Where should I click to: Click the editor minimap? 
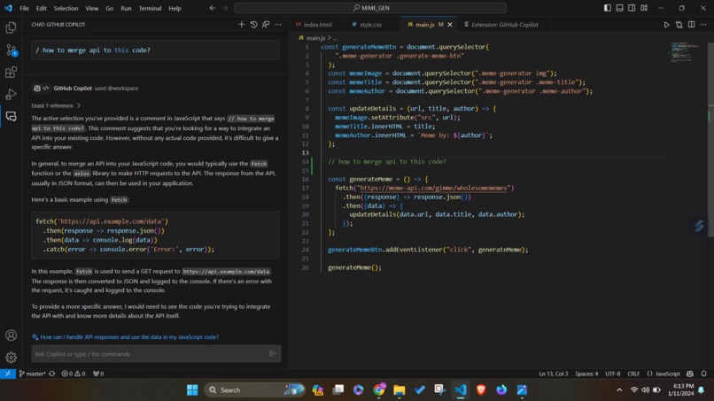point(686,51)
